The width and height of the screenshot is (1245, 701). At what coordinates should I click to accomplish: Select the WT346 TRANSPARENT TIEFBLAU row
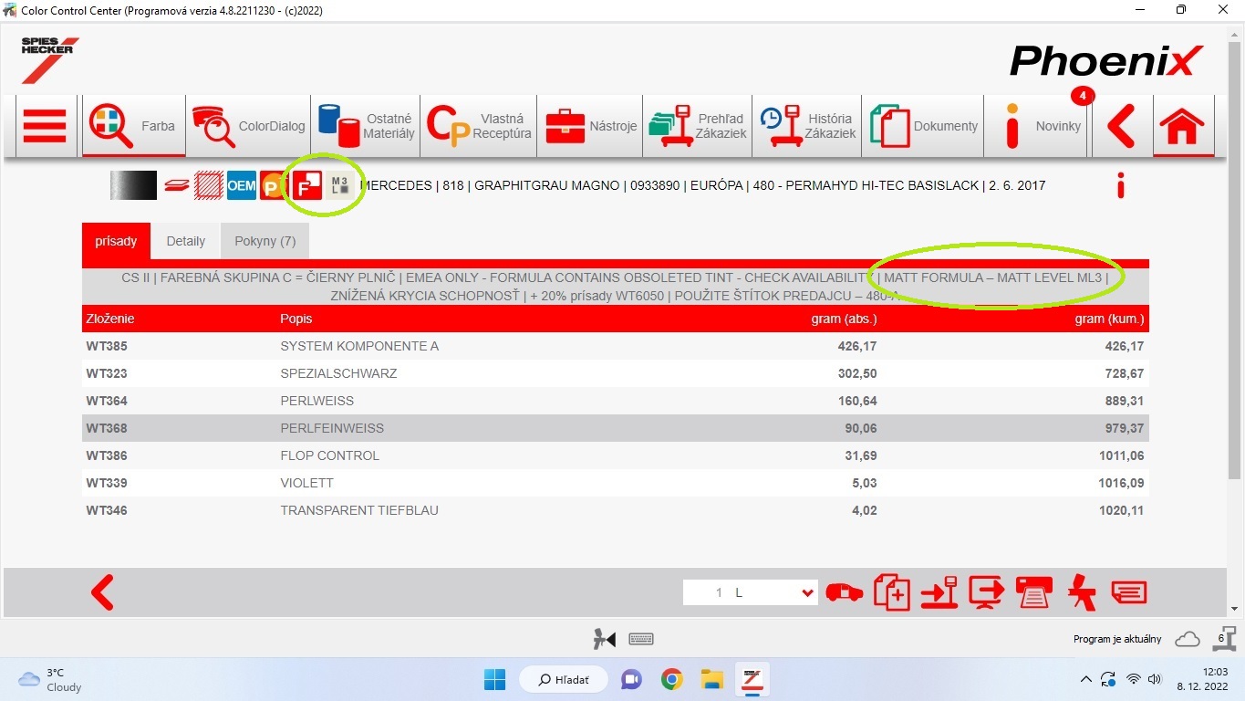click(x=616, y=510)
